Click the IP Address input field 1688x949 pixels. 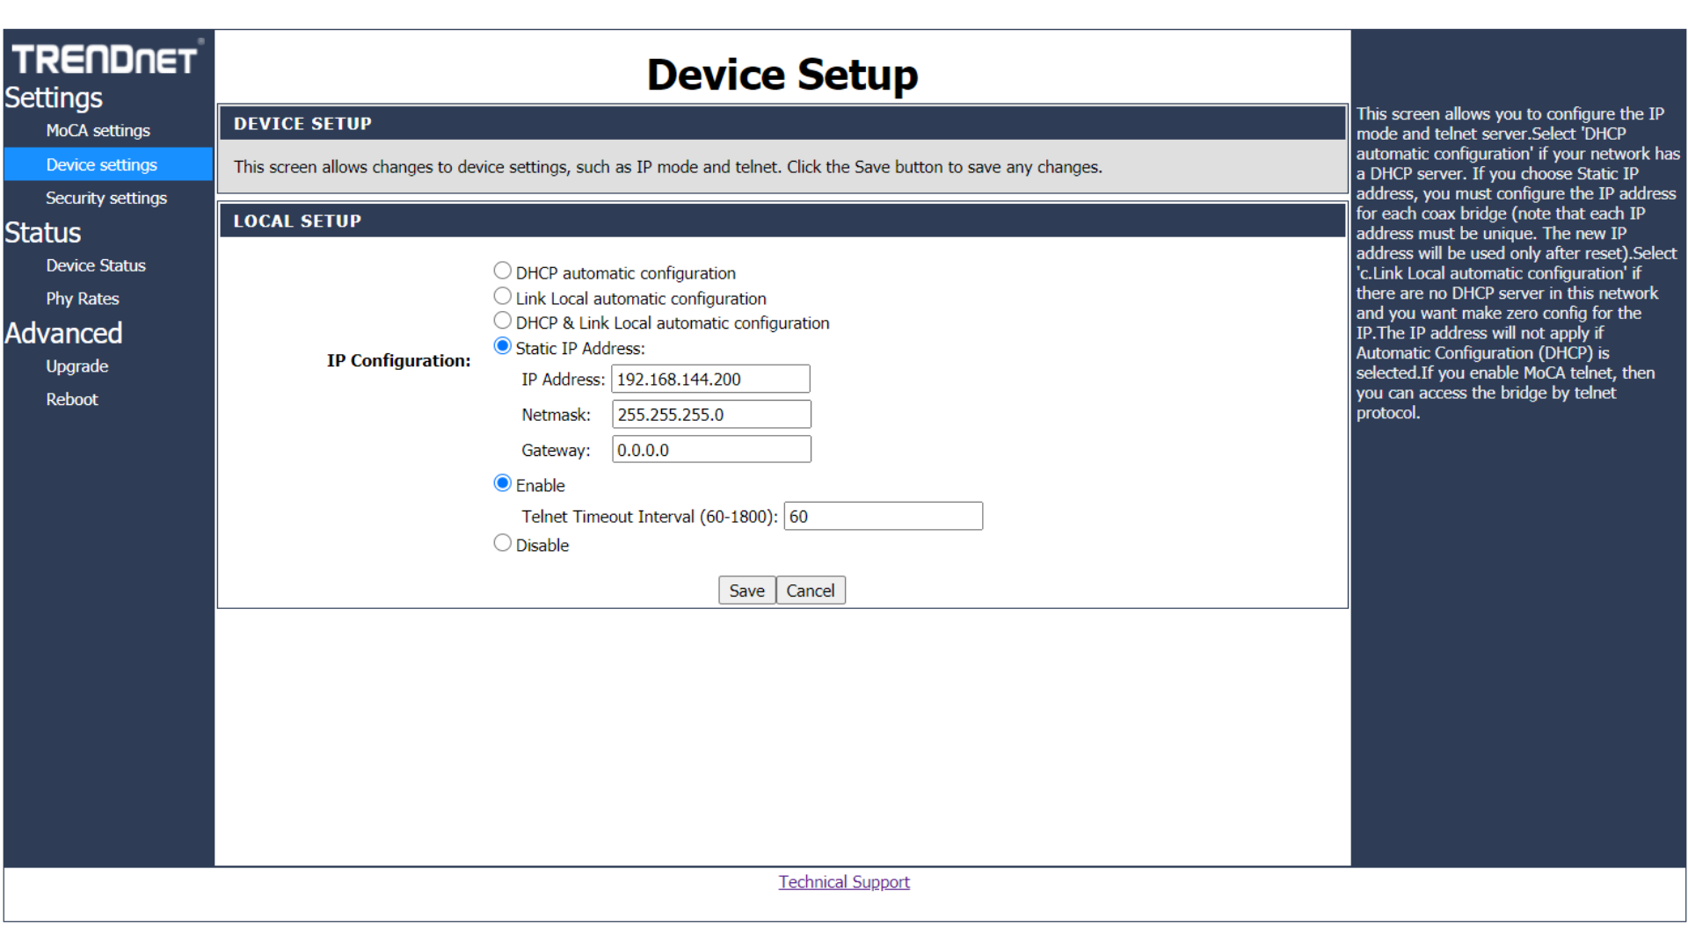point(709,380)
